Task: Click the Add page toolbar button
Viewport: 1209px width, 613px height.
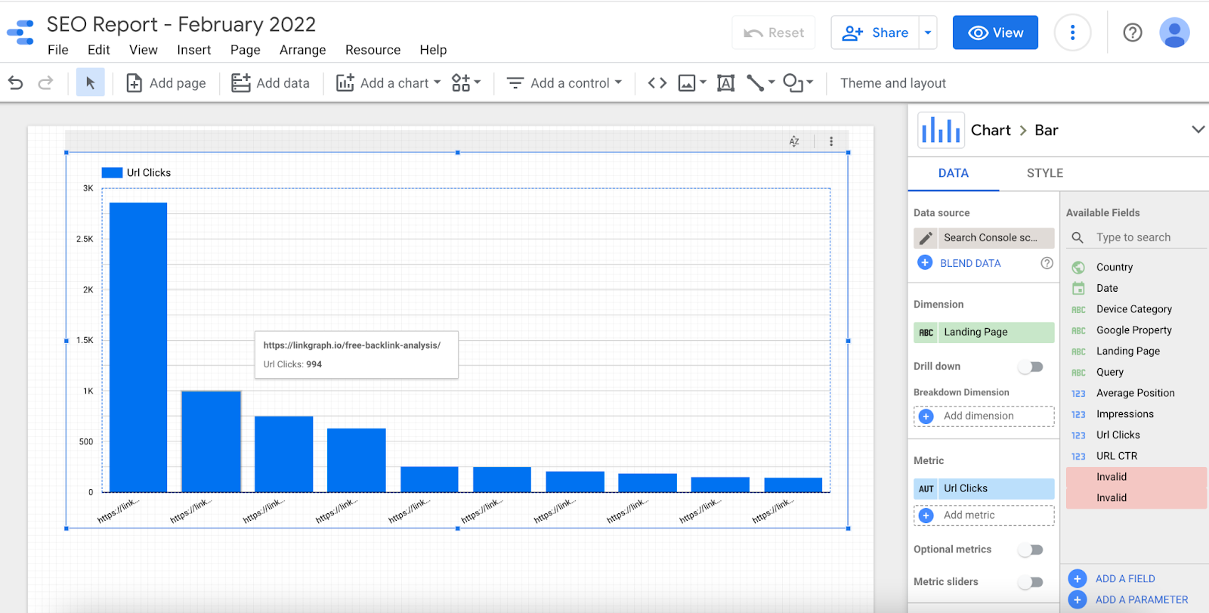Action: [166, 83]
